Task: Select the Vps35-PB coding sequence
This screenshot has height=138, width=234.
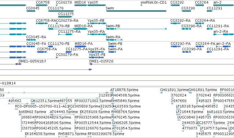Action: (96, 57)
